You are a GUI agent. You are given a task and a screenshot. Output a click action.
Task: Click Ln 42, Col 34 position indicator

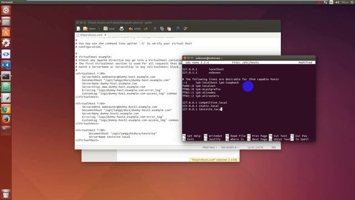pyautogui.click(x=255, y=147)
